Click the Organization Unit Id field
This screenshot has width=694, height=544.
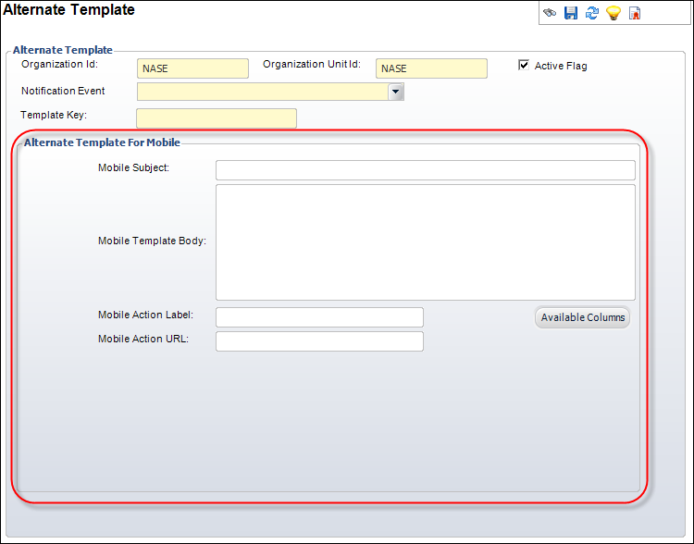pyautogui.click(x=431, y=68)
